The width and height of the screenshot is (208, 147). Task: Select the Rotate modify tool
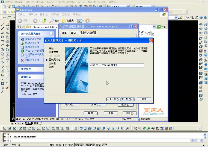coord(7,50)
